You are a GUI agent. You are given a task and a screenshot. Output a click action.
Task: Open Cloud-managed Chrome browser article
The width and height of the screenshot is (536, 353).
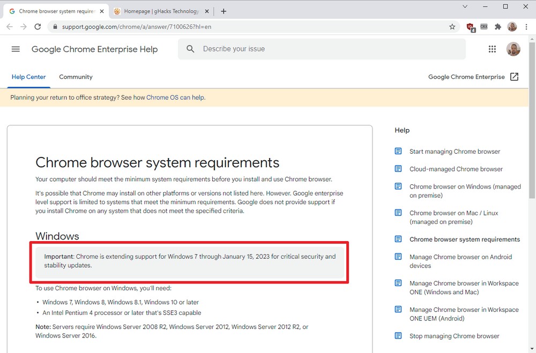[456, 169]
